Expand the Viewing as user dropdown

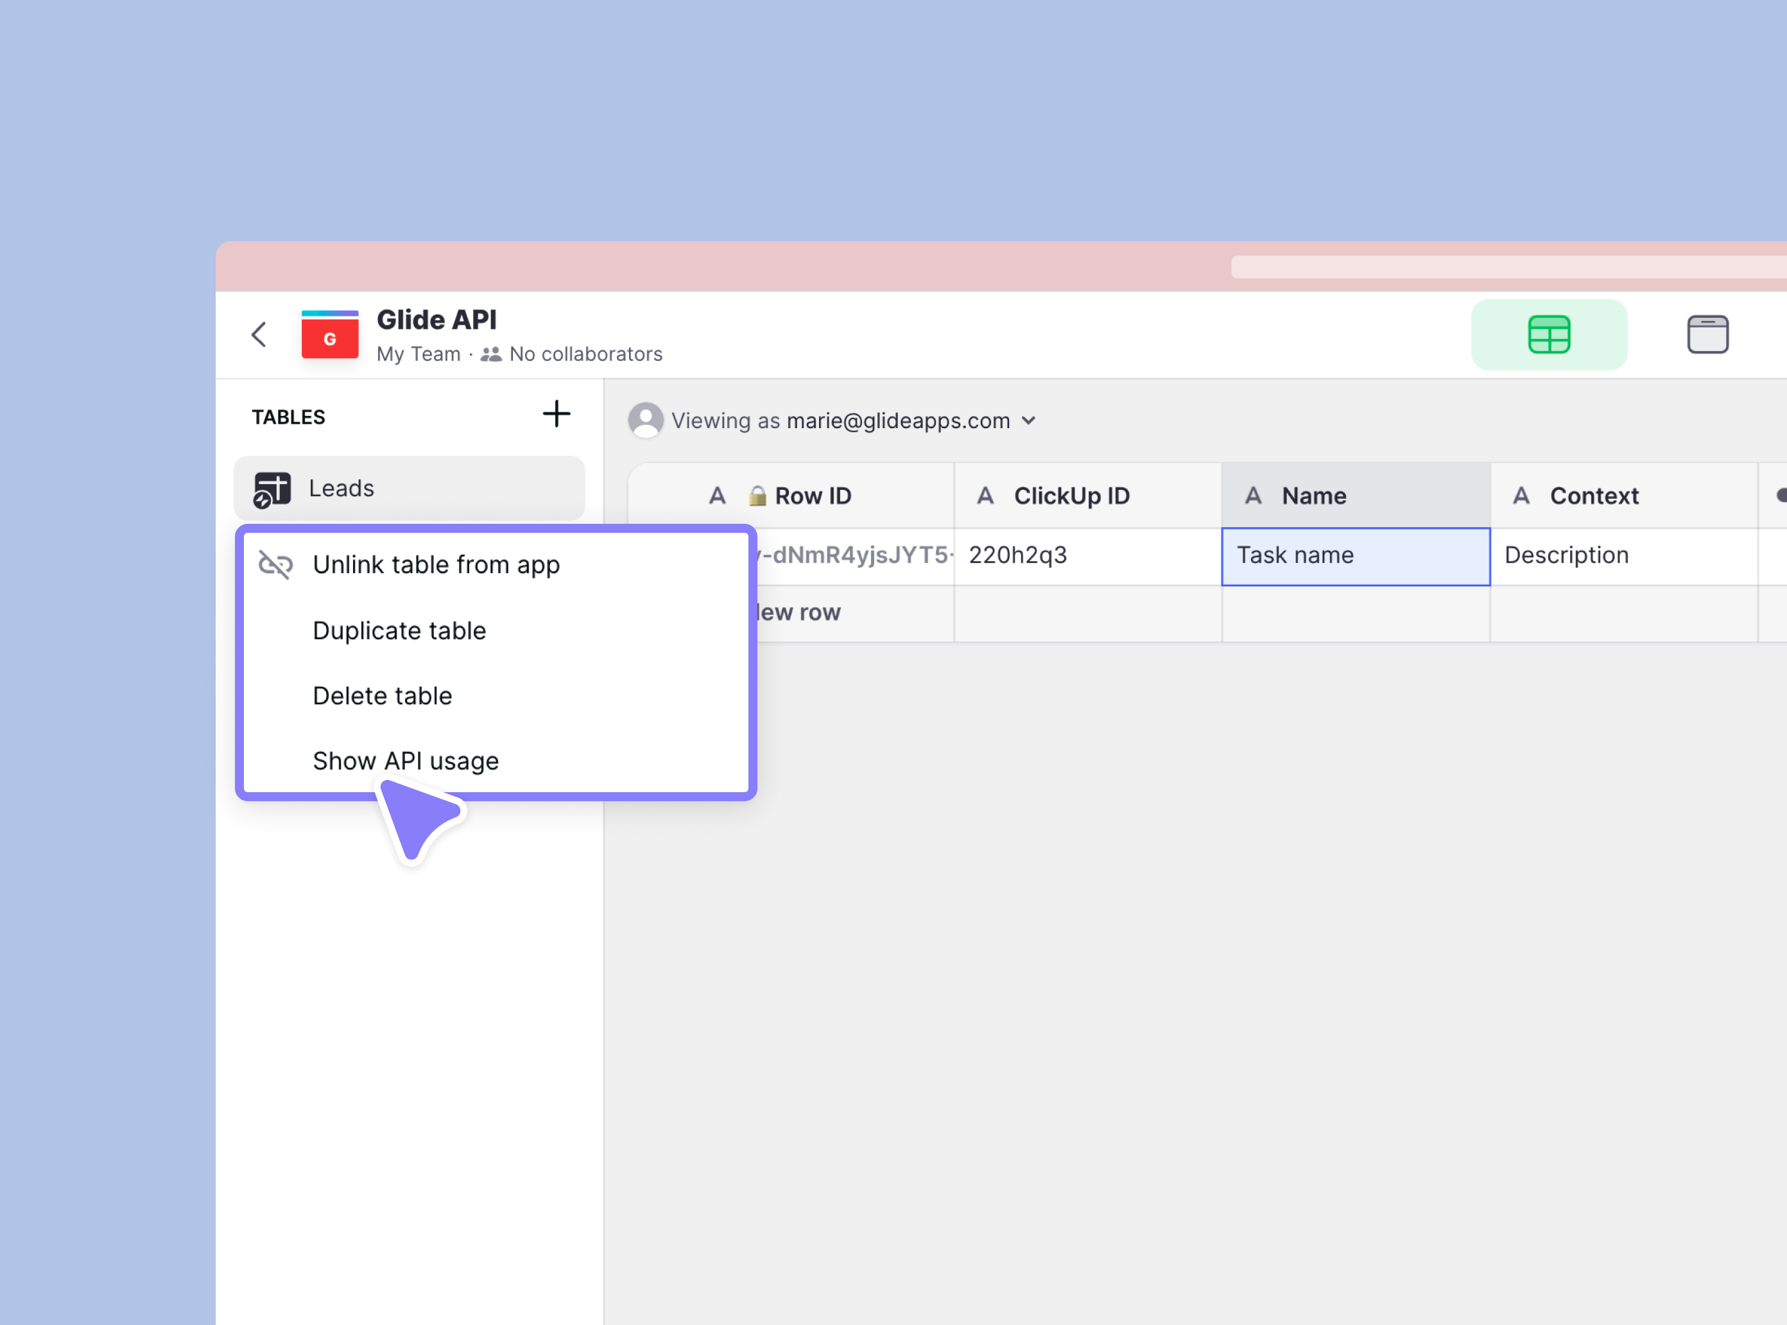coord(1029,420)
